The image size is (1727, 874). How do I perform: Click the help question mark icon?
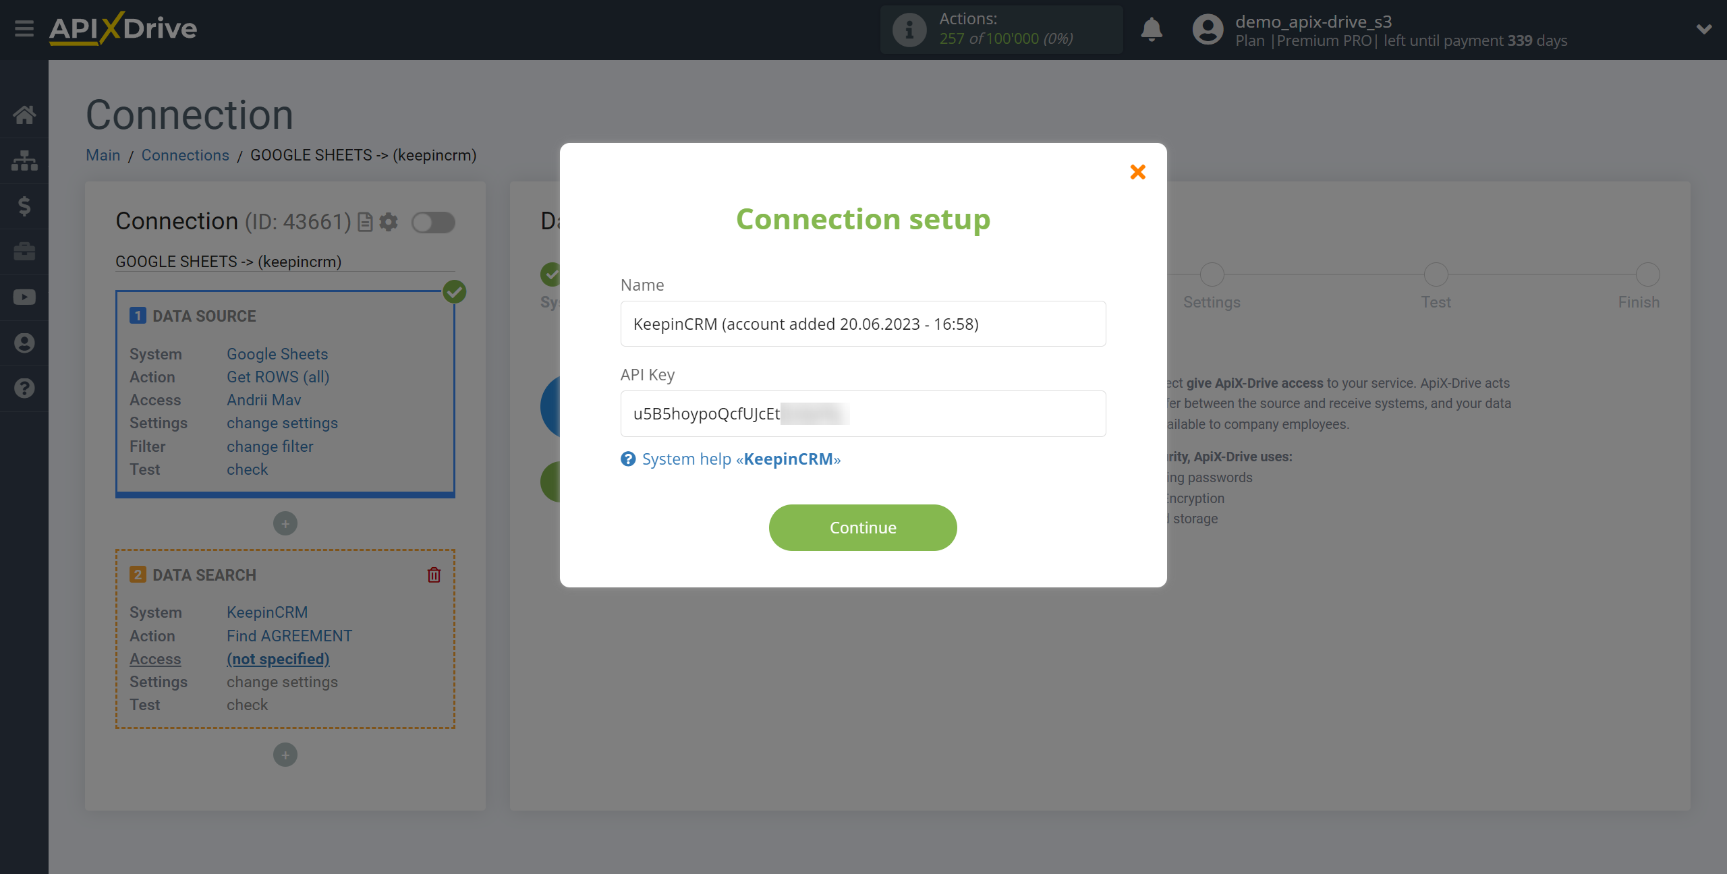[628, 459]
